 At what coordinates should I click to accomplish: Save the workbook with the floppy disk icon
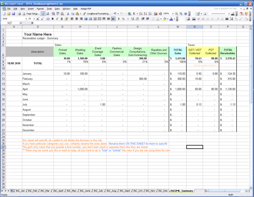pyautogui.click(x=14, y=14)
